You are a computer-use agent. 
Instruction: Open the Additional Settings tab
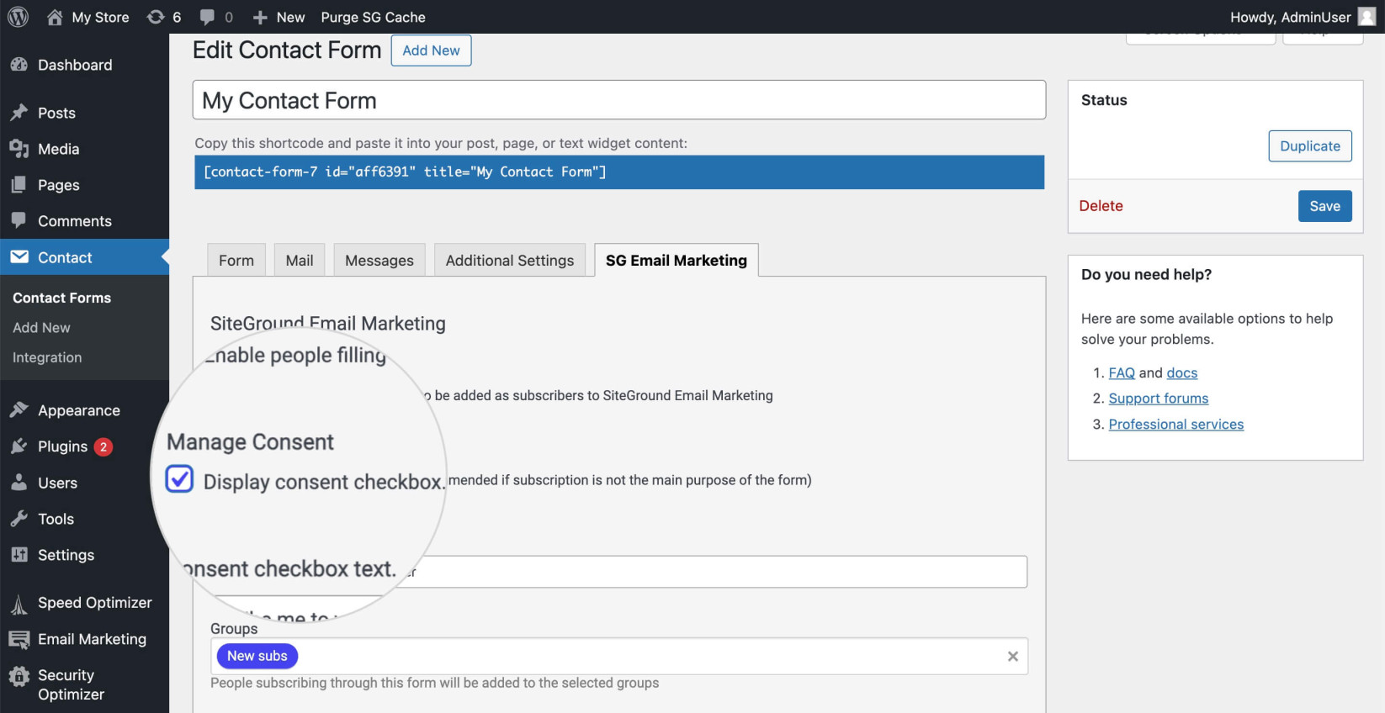510,261
